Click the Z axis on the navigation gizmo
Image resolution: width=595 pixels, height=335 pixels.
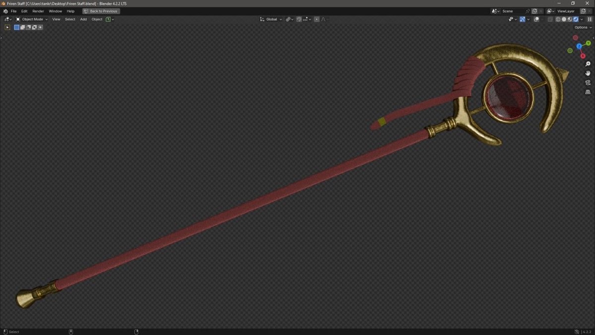[x=579, y=46]
